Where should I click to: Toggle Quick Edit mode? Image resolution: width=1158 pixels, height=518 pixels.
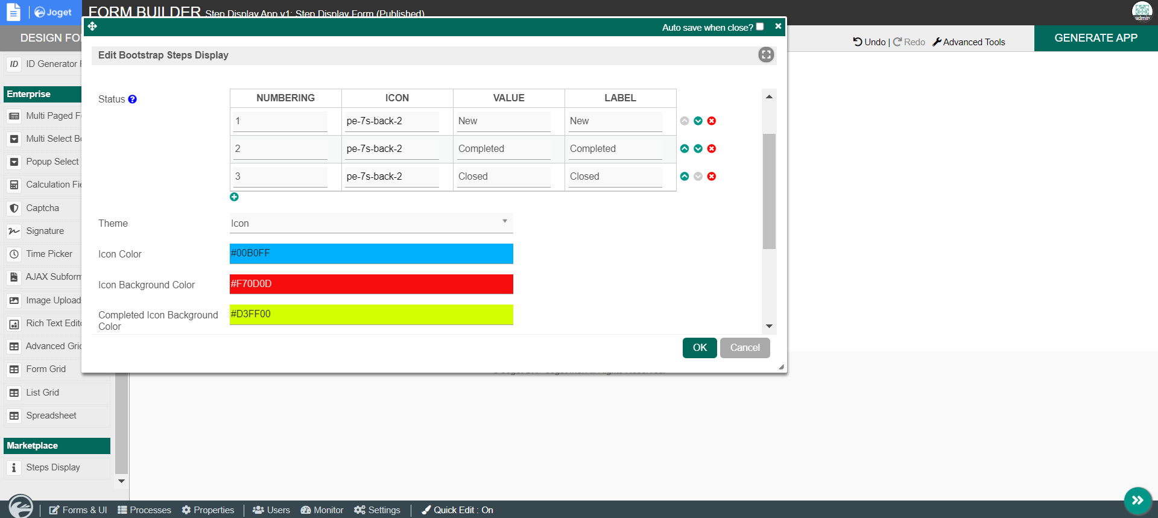tap(457, 510)
